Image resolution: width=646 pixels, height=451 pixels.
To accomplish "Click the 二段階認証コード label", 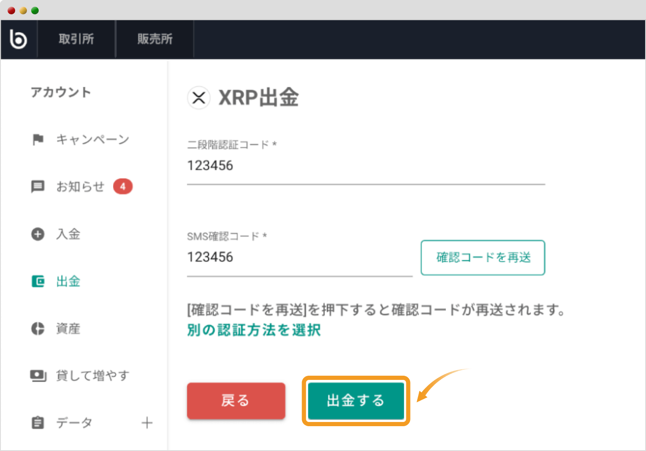I will click(x=232, y=145).
